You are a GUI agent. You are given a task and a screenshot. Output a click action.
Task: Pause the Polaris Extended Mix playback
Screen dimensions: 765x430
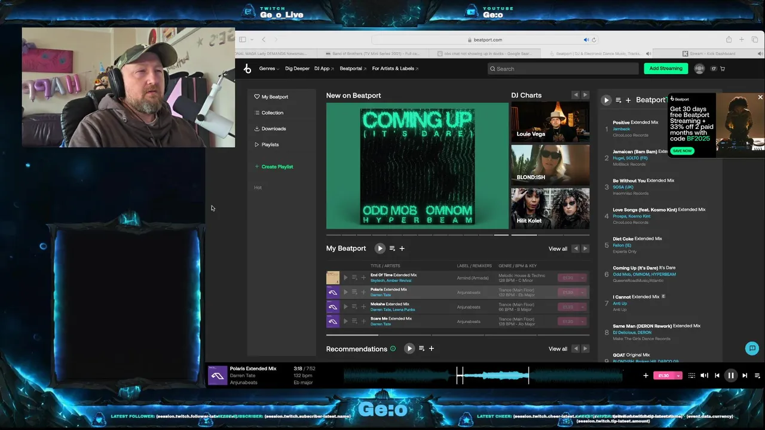730,376
